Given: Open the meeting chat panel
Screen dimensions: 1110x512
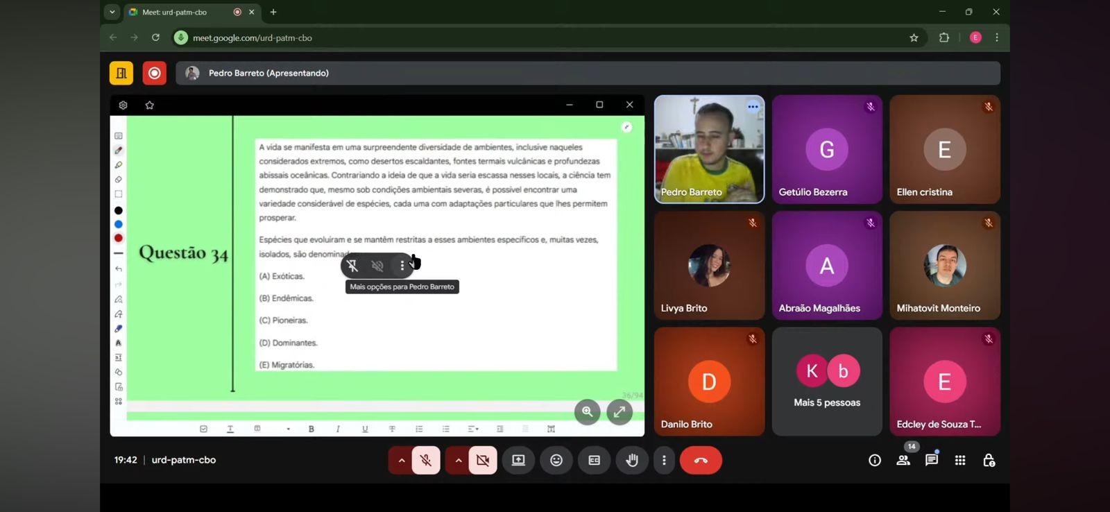Looking at the screenshot, I should pyautogui.click(x=932, y=460).
